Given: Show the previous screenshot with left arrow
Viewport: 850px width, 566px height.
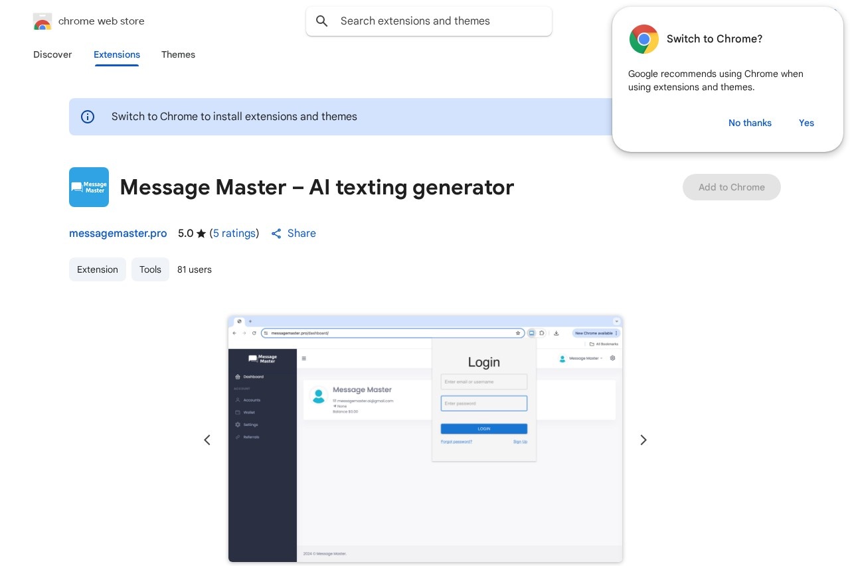Looking at the screenshot, I should [x=207, y=440].
